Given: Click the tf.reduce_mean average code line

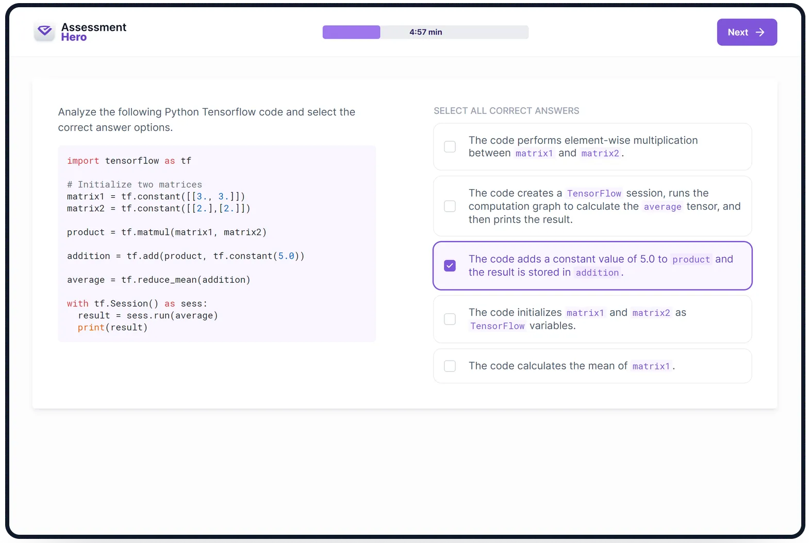Looking at the screenshot, I should 158,279.
